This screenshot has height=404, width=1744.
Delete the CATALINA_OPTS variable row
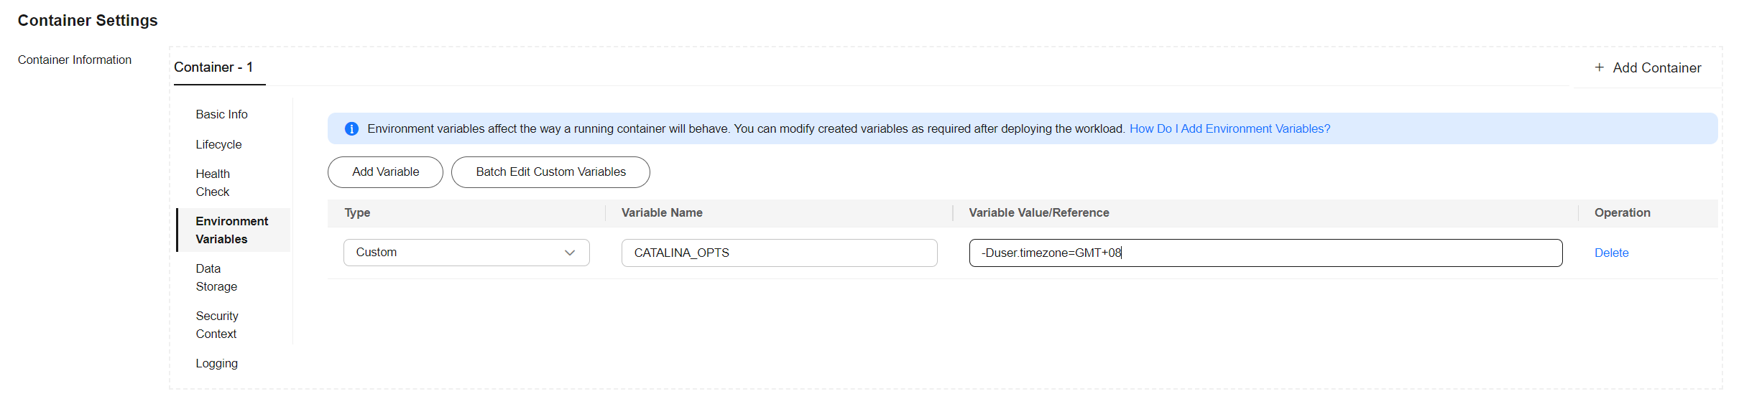click(1611, 253)
